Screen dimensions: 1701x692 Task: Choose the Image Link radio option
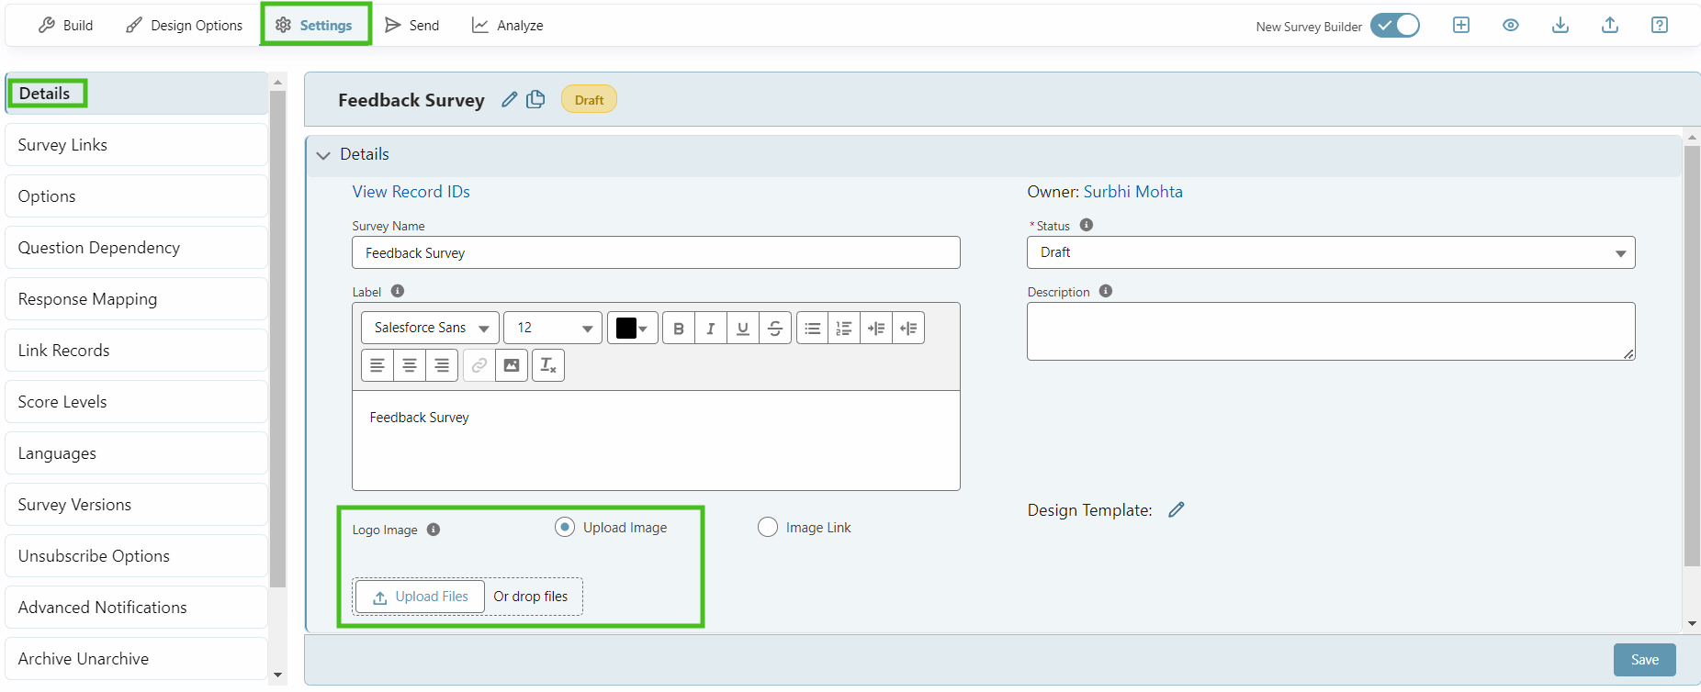[x=768, y=527]
